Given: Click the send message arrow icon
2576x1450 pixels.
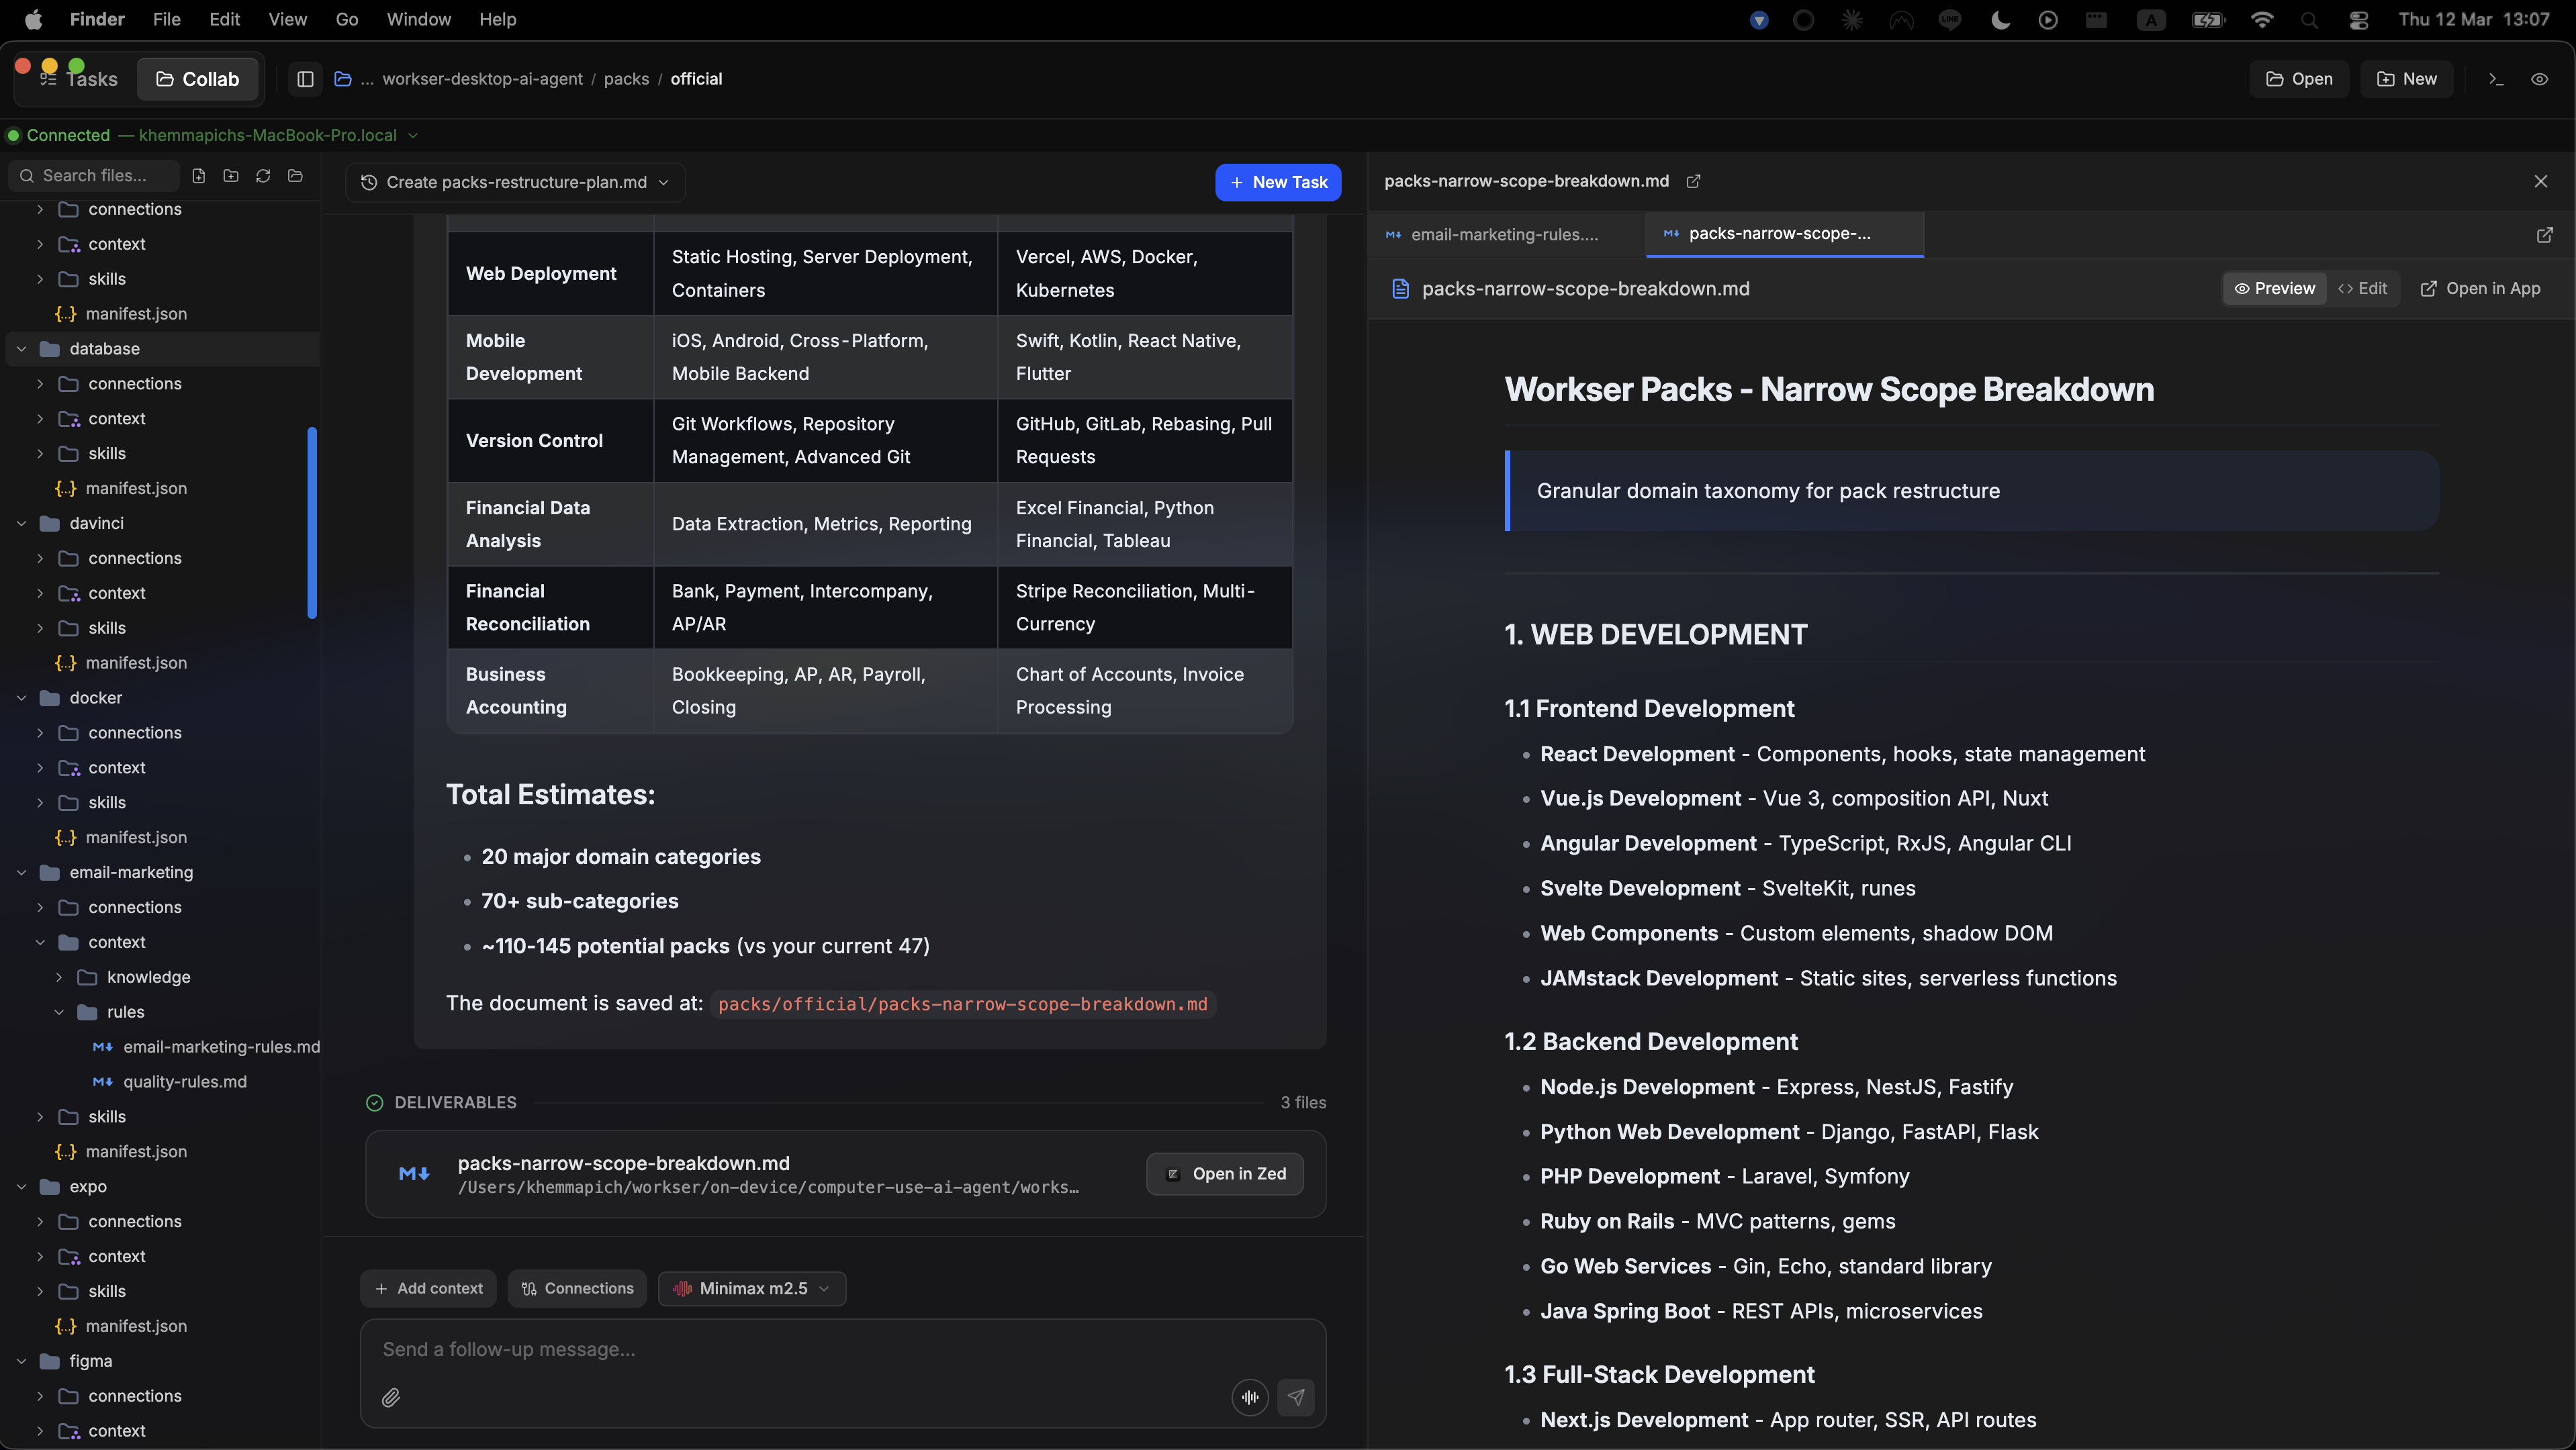Looking at the screenshot, I should (x=1296, y=1397).
